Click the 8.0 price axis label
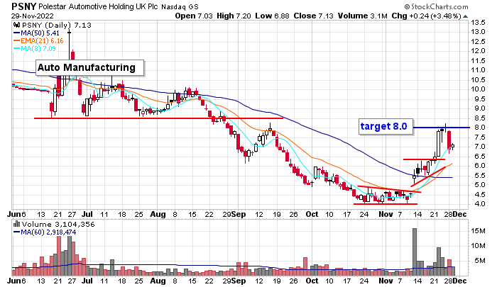 (479, 128)
